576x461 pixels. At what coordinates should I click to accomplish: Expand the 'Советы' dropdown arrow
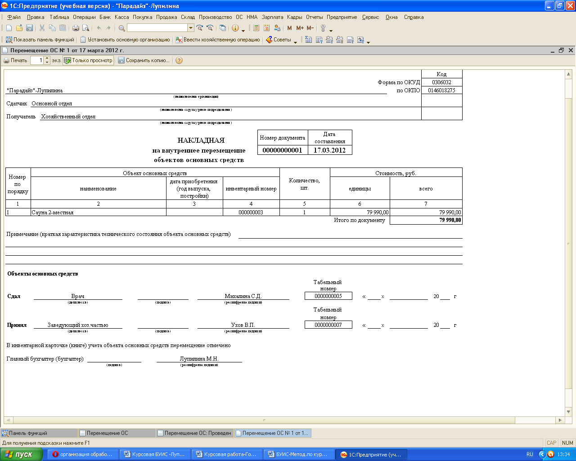[295, 41]
